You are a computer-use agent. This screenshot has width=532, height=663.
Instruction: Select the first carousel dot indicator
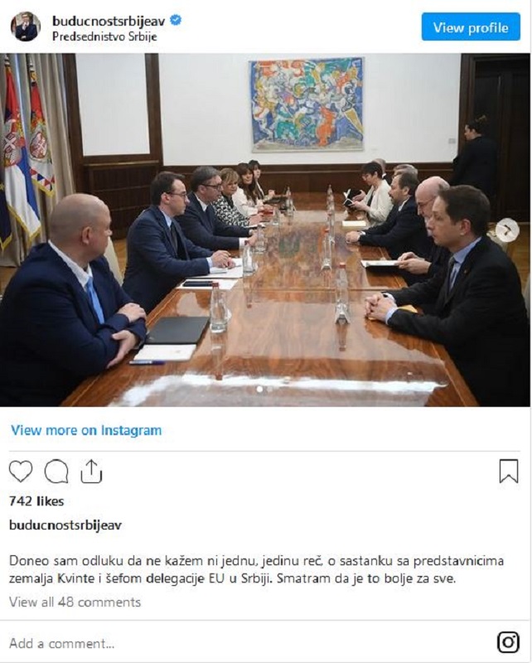[x=259, y=390]
